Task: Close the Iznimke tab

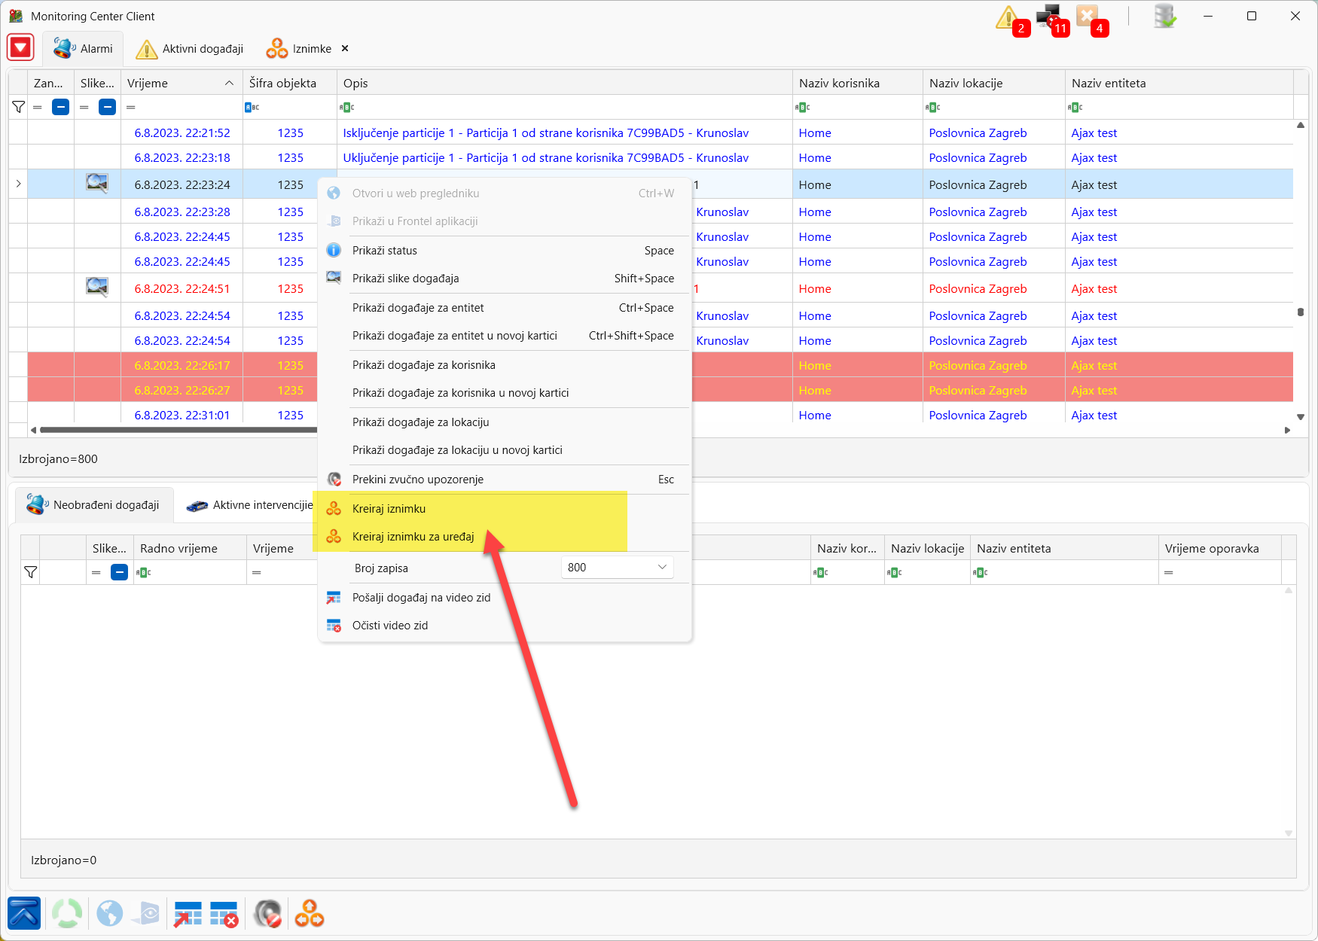Action: [345, 49]
